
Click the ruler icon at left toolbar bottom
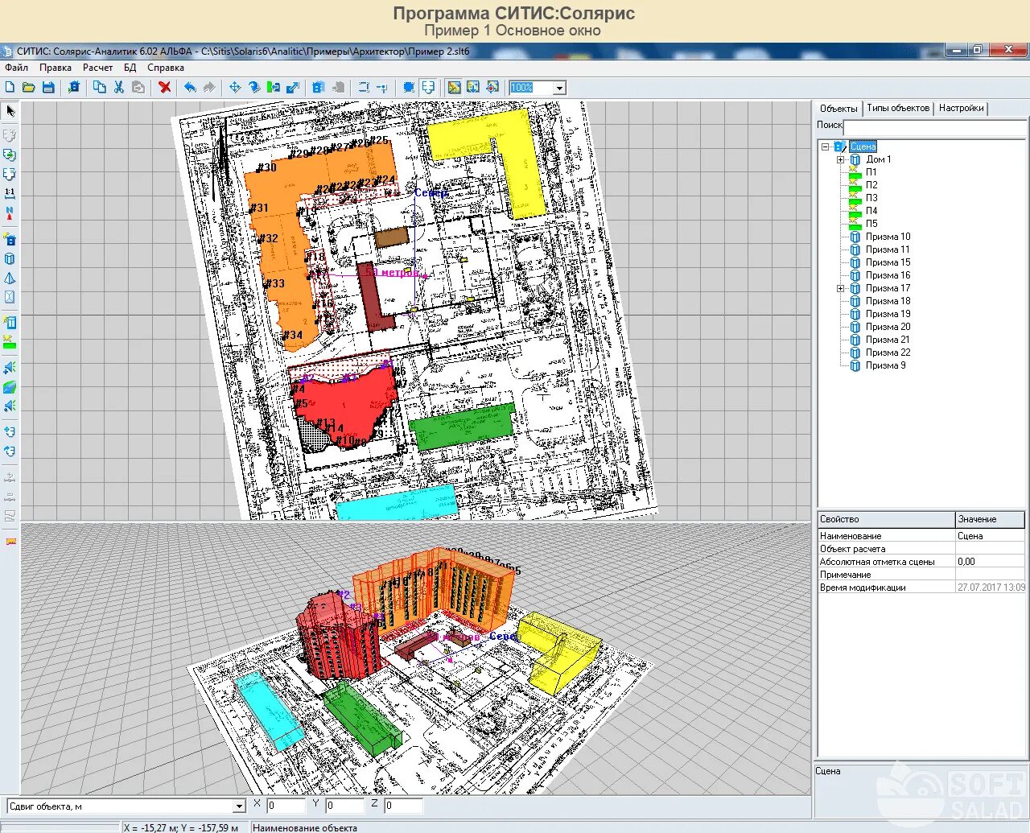(10, 542)
